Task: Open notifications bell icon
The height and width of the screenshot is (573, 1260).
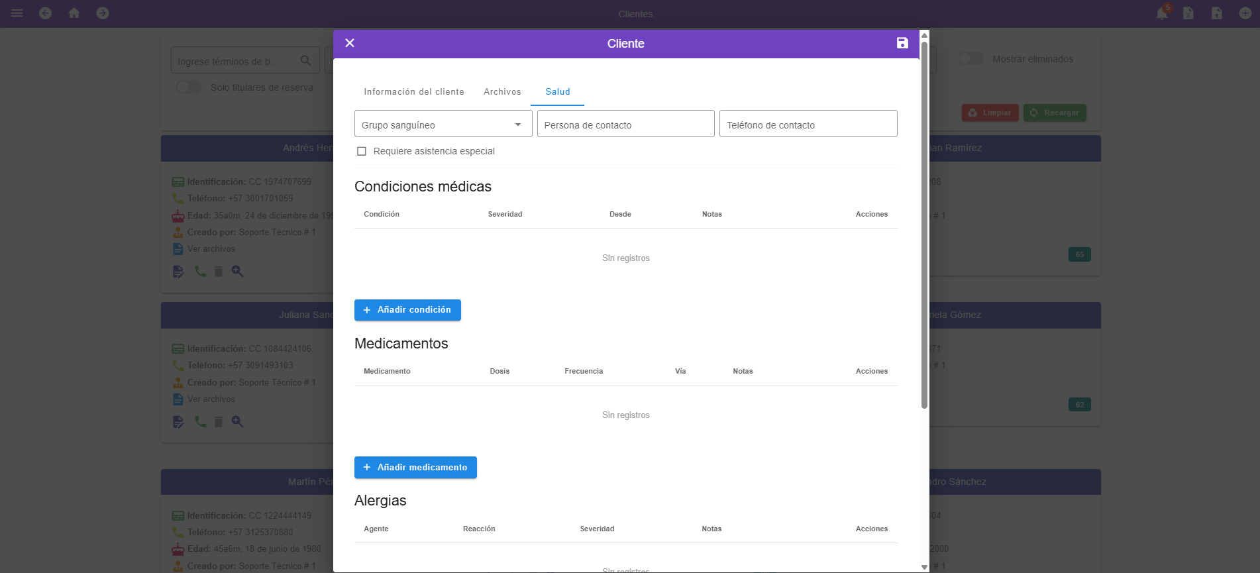Action: (1162, 13)
